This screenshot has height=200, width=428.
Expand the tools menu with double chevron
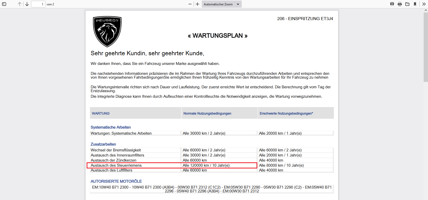point(424,4)
